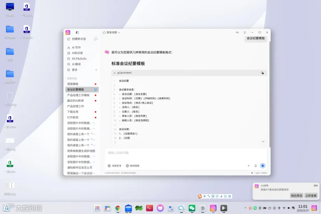The width and height of the screenshot is (321, 214).
Task: Open the 通知邮件应该怎么写 conversation
Action: pyautogui.click(x=82, y=168)
